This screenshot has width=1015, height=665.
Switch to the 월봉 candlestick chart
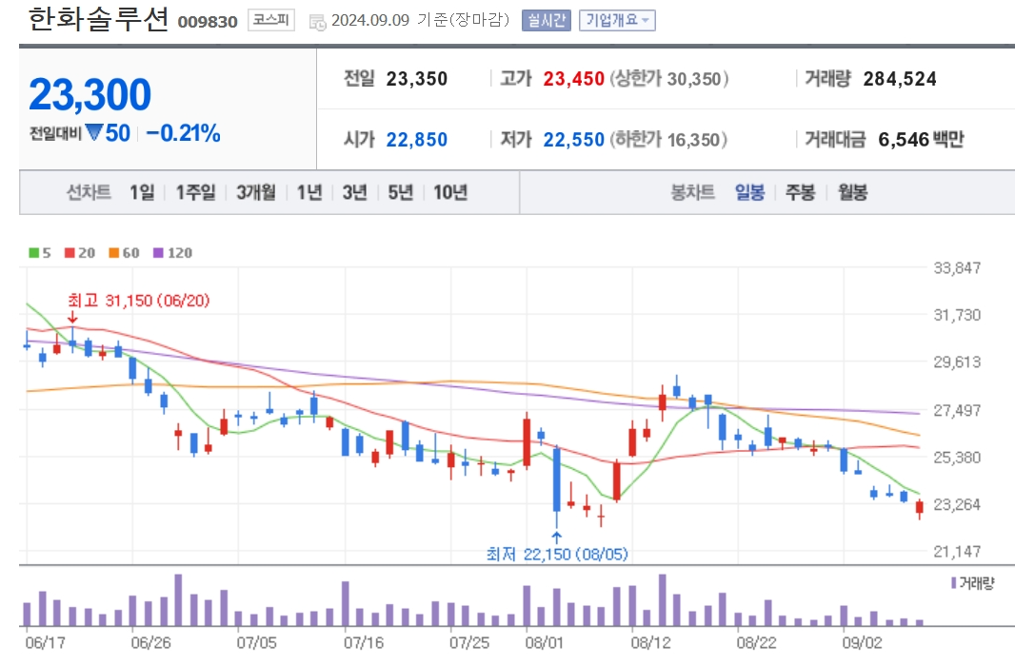point(852,192)
